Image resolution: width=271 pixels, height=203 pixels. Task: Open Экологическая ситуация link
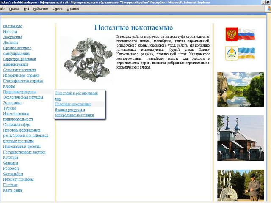(23, 97)
